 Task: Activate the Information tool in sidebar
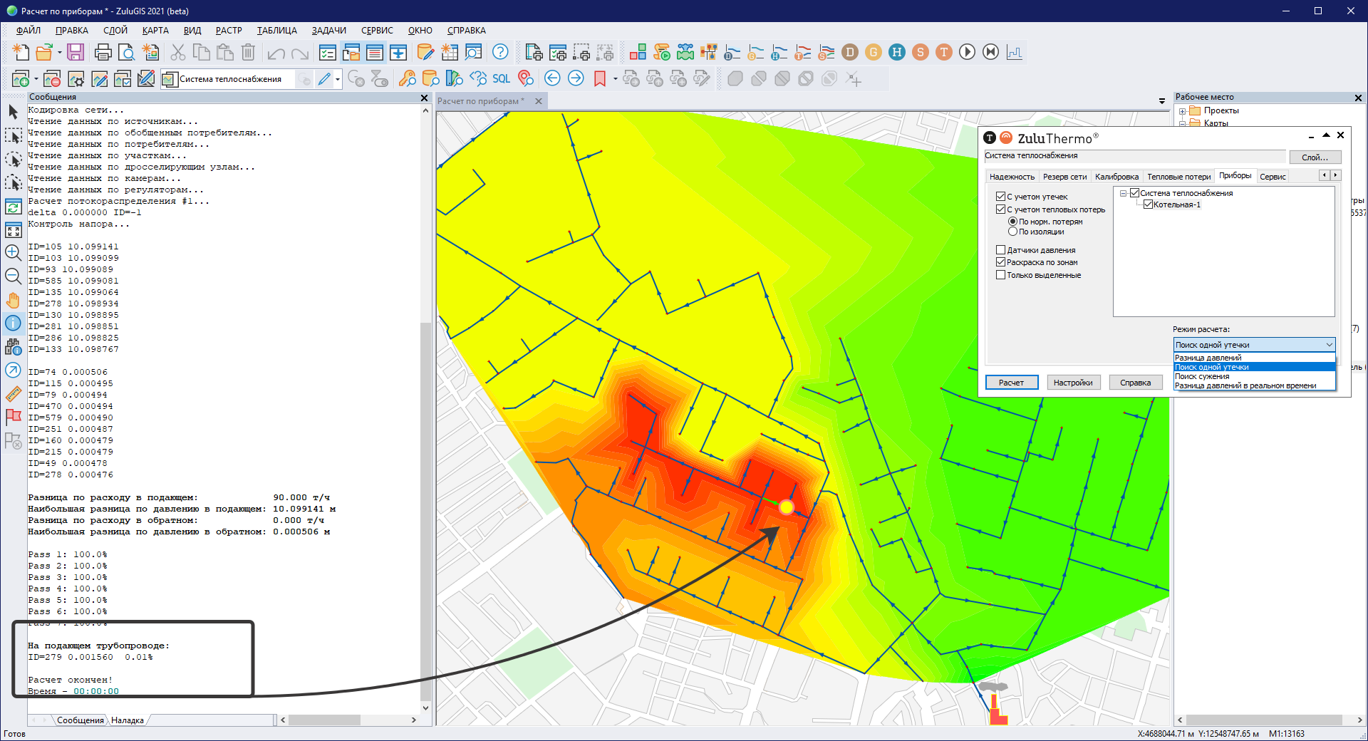(x=13, y=323)
